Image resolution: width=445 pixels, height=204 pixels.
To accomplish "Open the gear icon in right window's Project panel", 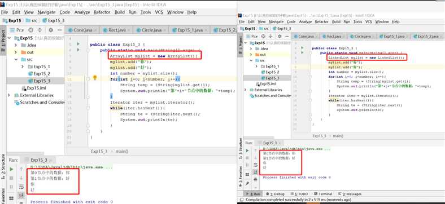I will click(x=280, y=36).
